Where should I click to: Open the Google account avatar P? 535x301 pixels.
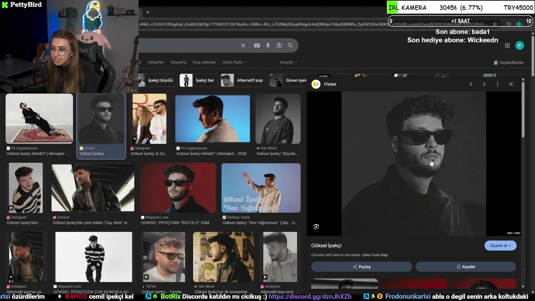click(520, 46)
